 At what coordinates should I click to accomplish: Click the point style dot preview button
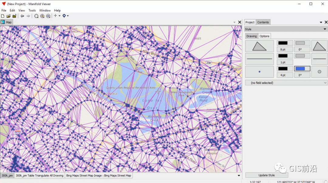259,72
